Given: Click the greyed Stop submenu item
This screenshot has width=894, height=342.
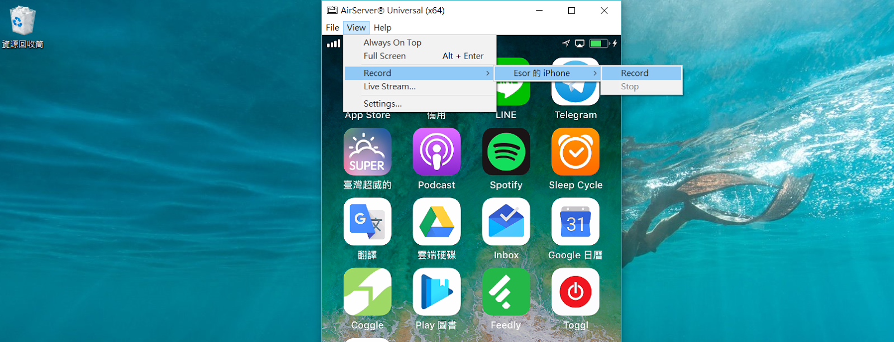Looking at the screenshot, I should click(x=641, y=86).
